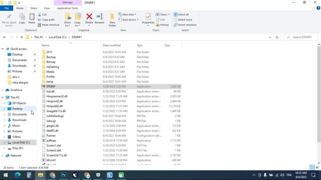The height and width of the screenshot is (180, 321).
Task: Sort by the Size column header
Action: [173, 45]
